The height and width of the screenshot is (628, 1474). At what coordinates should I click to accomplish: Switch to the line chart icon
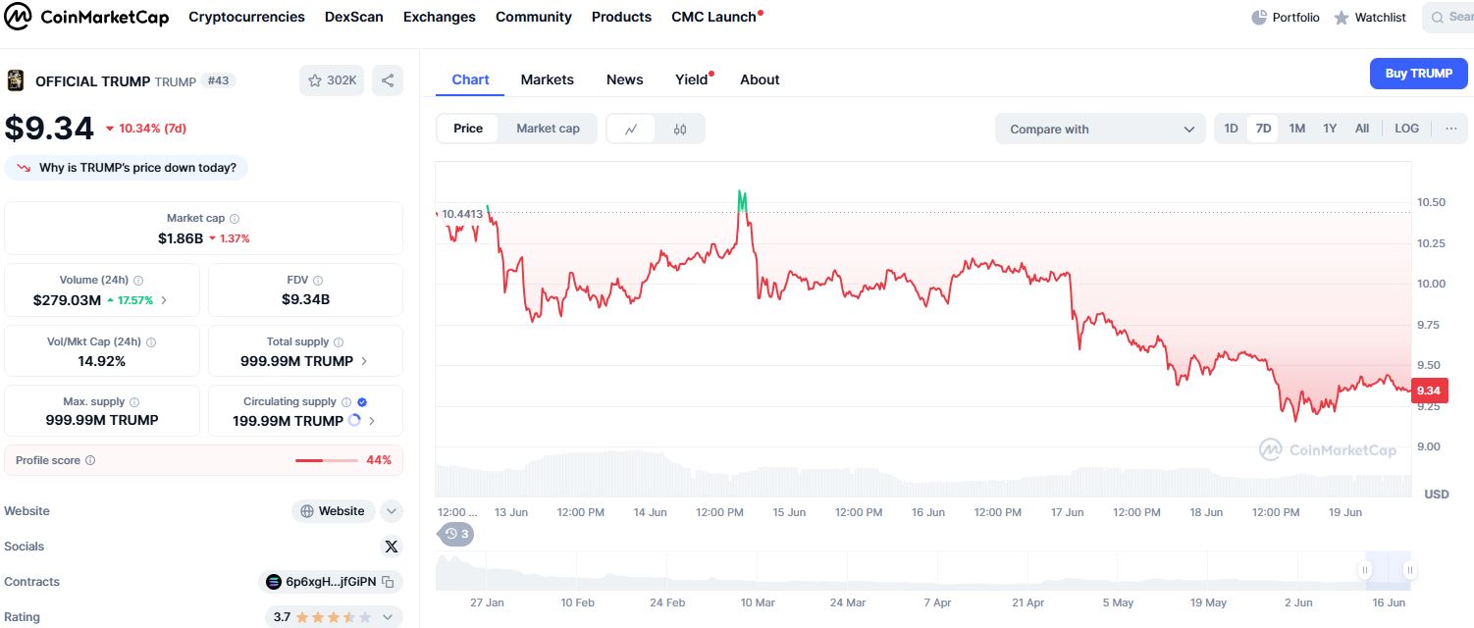click(632, 129)
